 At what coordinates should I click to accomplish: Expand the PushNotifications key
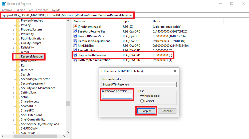[14, 38]
